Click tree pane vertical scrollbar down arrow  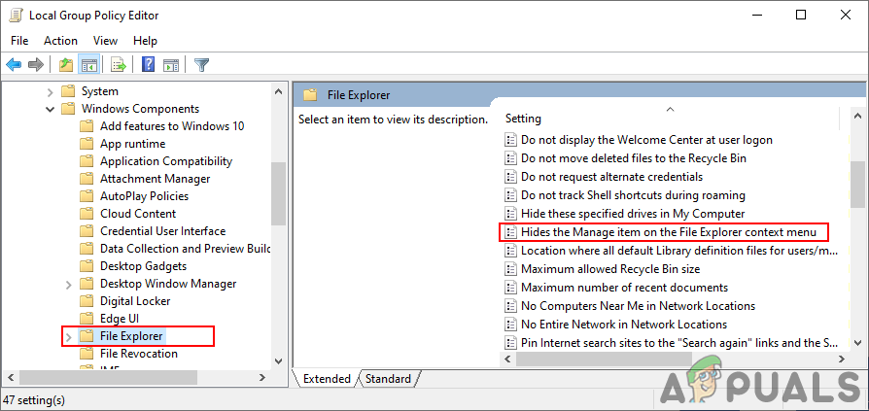tap(279, 361)
